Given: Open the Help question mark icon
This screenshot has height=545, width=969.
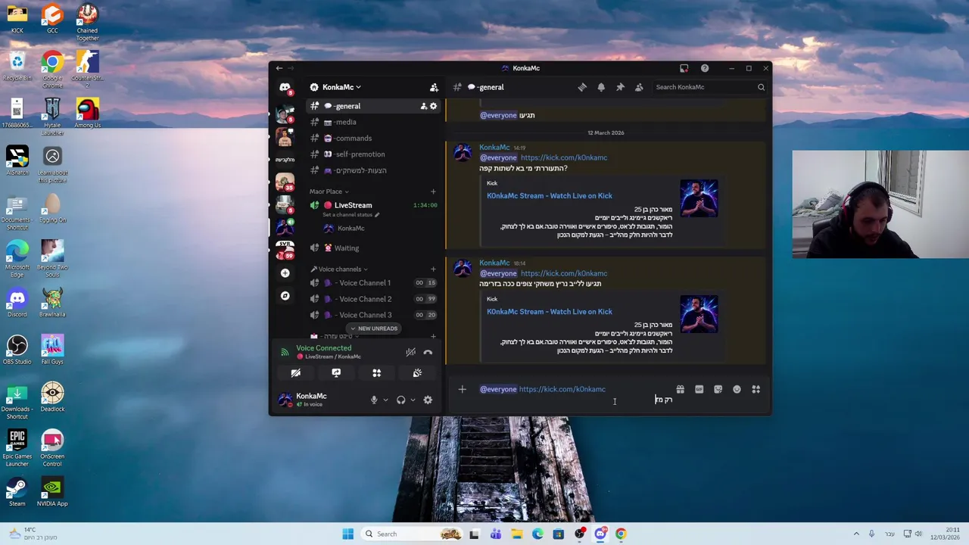Looking at the screenshot, I should (705, 68).
